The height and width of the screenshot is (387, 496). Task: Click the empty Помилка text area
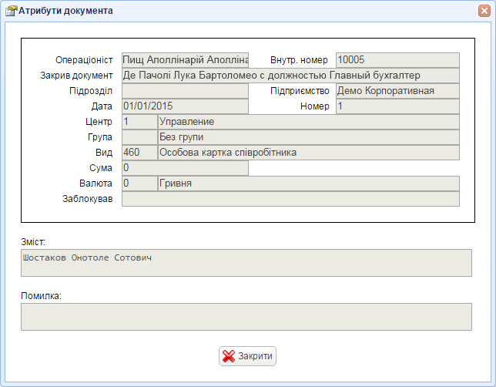246,317
